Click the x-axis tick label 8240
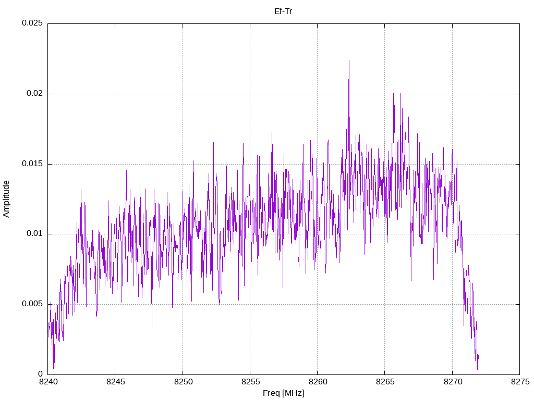Viewport: 534px width, 400px height. pyautogui.click(x=48, y=382)
